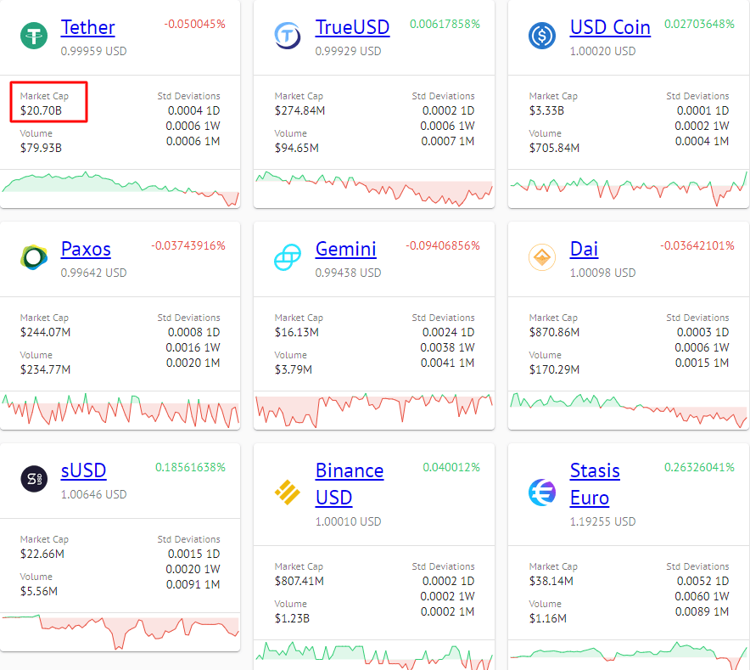
Task: Open the Tether link
Action: point(87,27)
